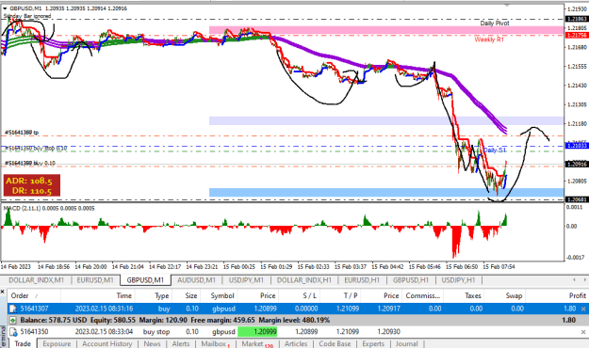Image resolution: width=589 pixels, height=348 pixels.
Task: Delete pending order 51641350 with its X
Action: coord(583,332)
